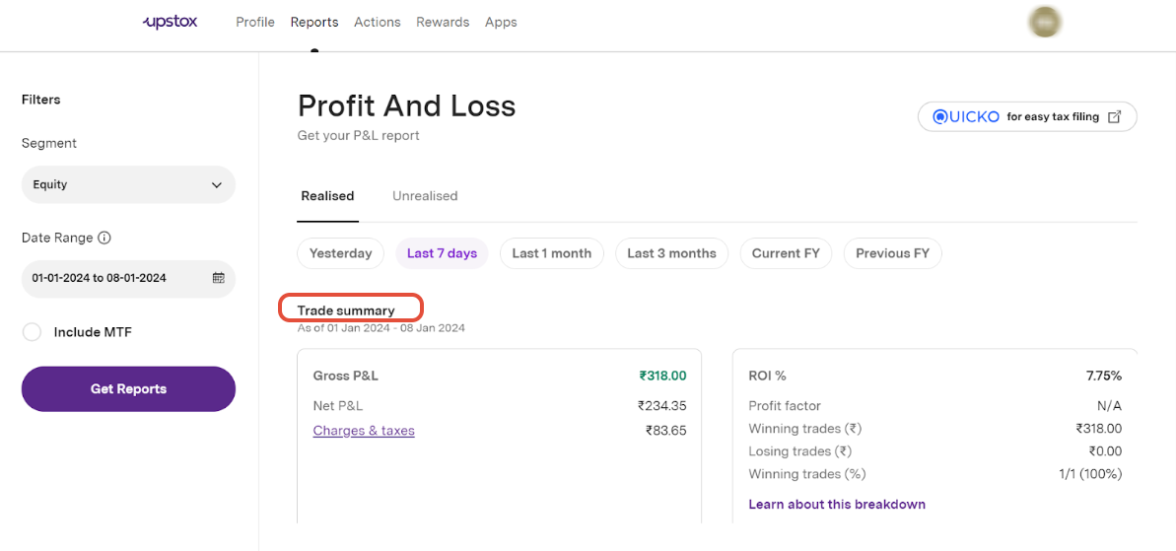Open the Apps menu

coord(501,22)
